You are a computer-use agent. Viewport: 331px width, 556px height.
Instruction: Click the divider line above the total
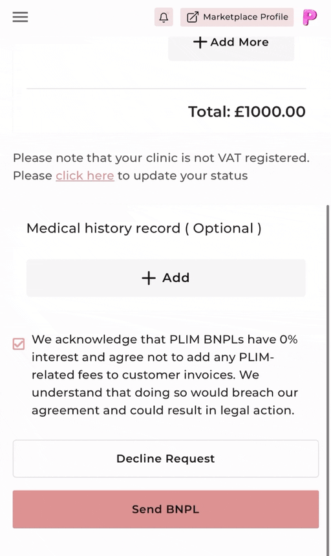(166, 88)
